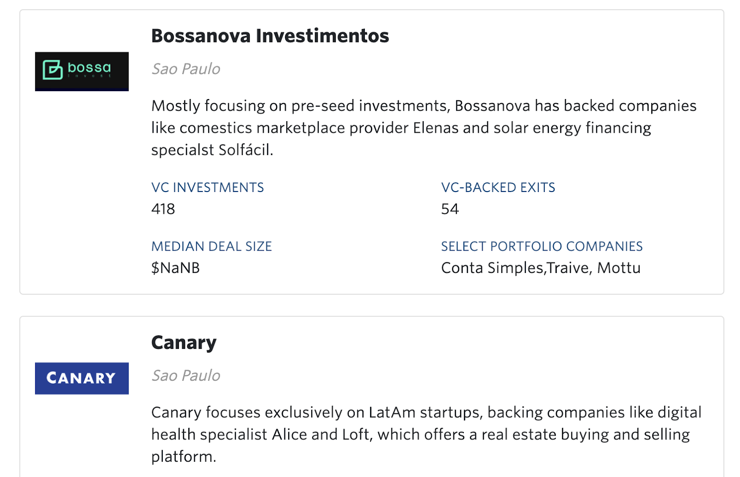This screenshot has width=740, height=477.
Task: Click the Canary description paragraph
Action: 426,434
